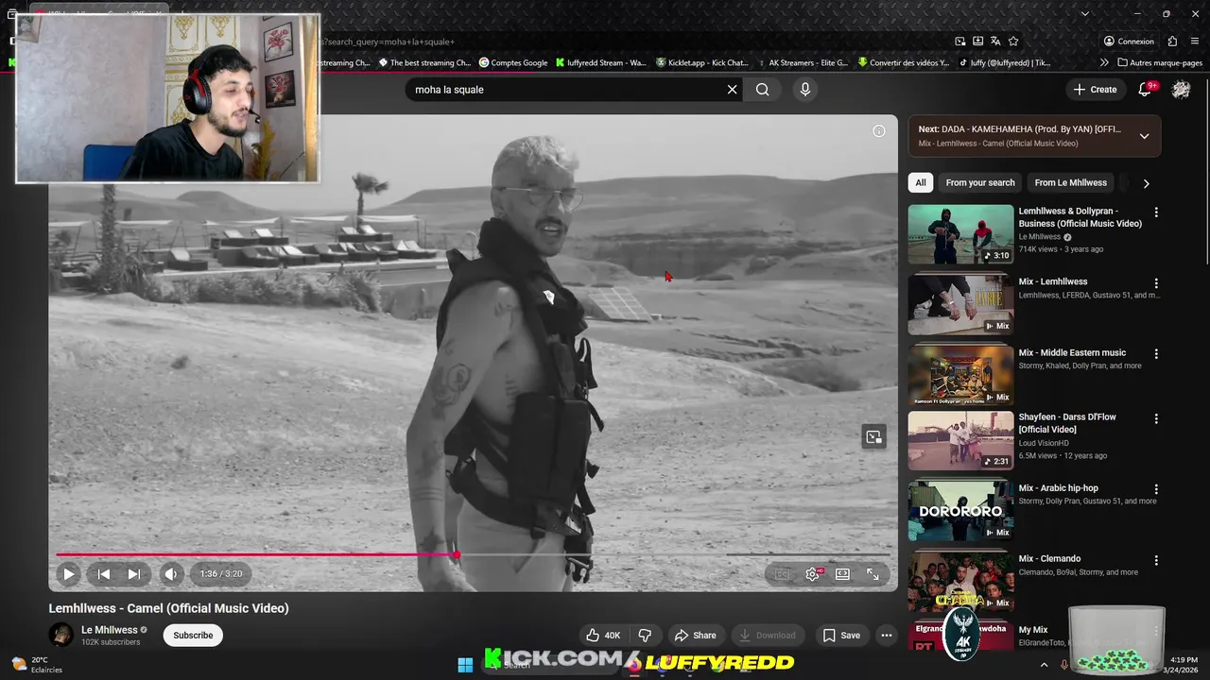Open options for Mix - Middle Eastern music
The width and height of the screenshot is (1210, 680).
(x=1155, y=354)
